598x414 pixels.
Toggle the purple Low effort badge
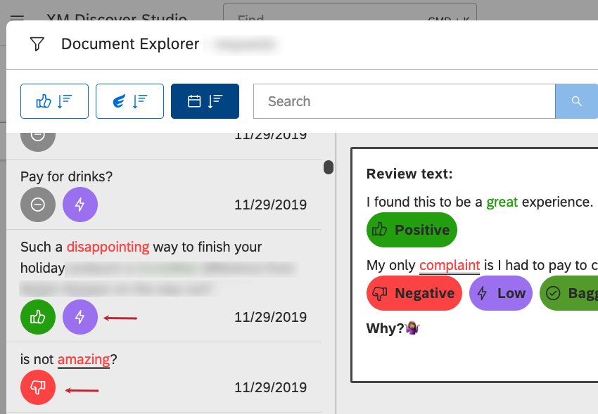pos(500,293)
